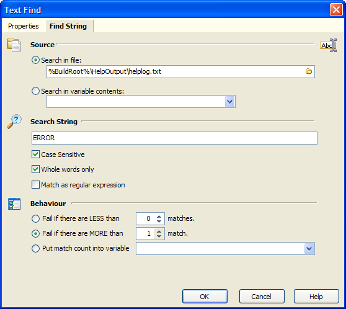This screenshot has height=309, width=346.
Task: Open the match count variable dropdown
Action: [x=309, y=248]
